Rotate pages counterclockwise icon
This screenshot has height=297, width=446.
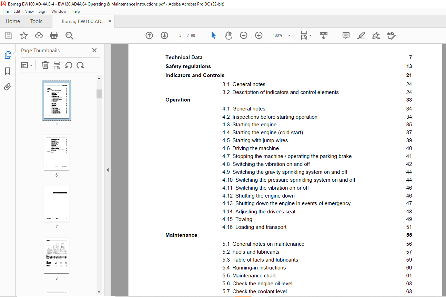point(69,65)
